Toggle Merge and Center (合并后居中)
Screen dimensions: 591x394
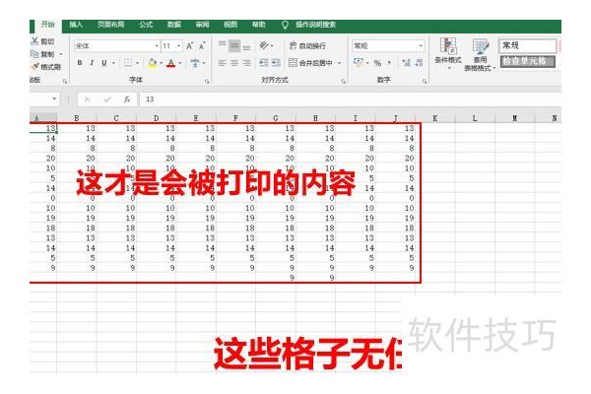click(310, 63)
